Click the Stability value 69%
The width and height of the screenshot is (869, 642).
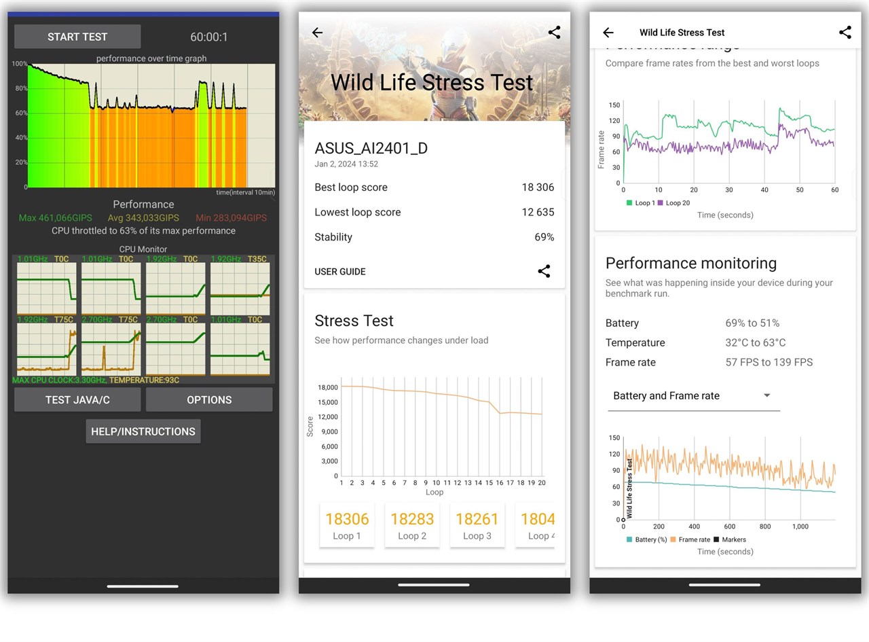(544, 237)
